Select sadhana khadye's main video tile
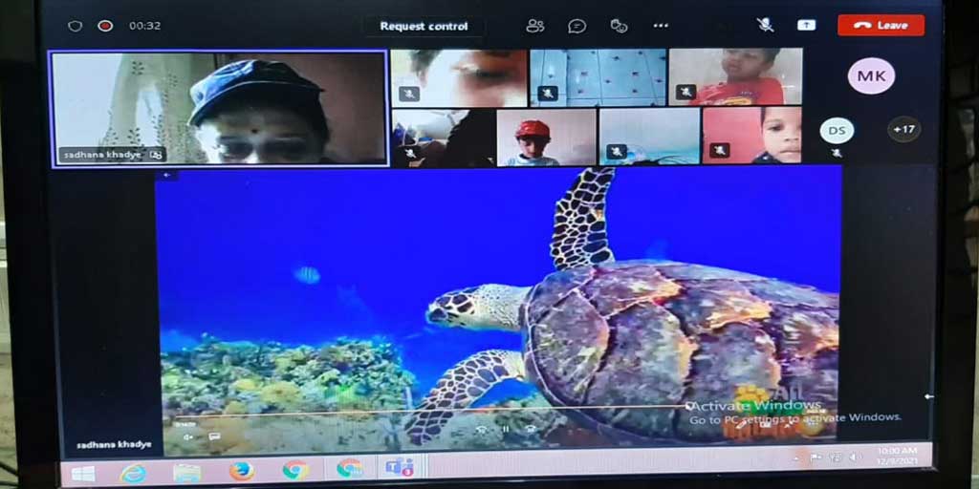This screenshot has height=489, width=979. [x=219, y=109]
